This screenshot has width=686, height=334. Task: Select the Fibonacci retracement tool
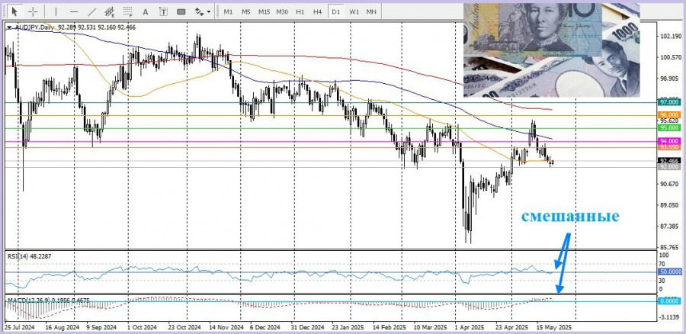point(130,12)
